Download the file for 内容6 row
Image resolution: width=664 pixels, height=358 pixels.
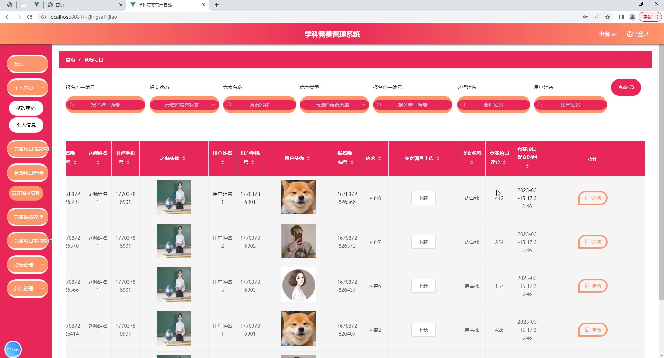coord(423,286)
